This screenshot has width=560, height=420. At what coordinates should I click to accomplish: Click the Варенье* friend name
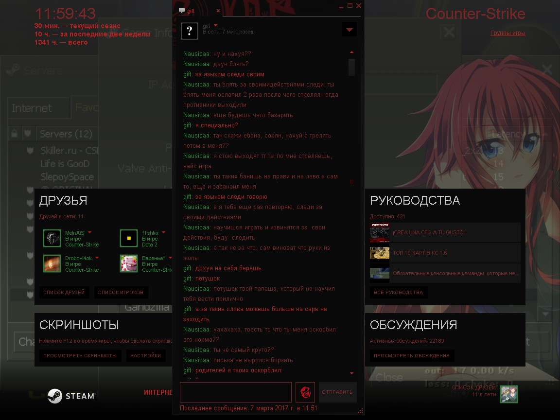[154, 258]
